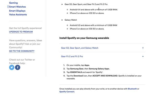Click the Galaxy Watch bullet text
Viewport: 167px width, 94px height.
click(x=71, y=20)
